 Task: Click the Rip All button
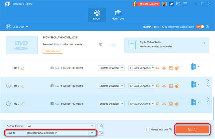coord(193,130)
